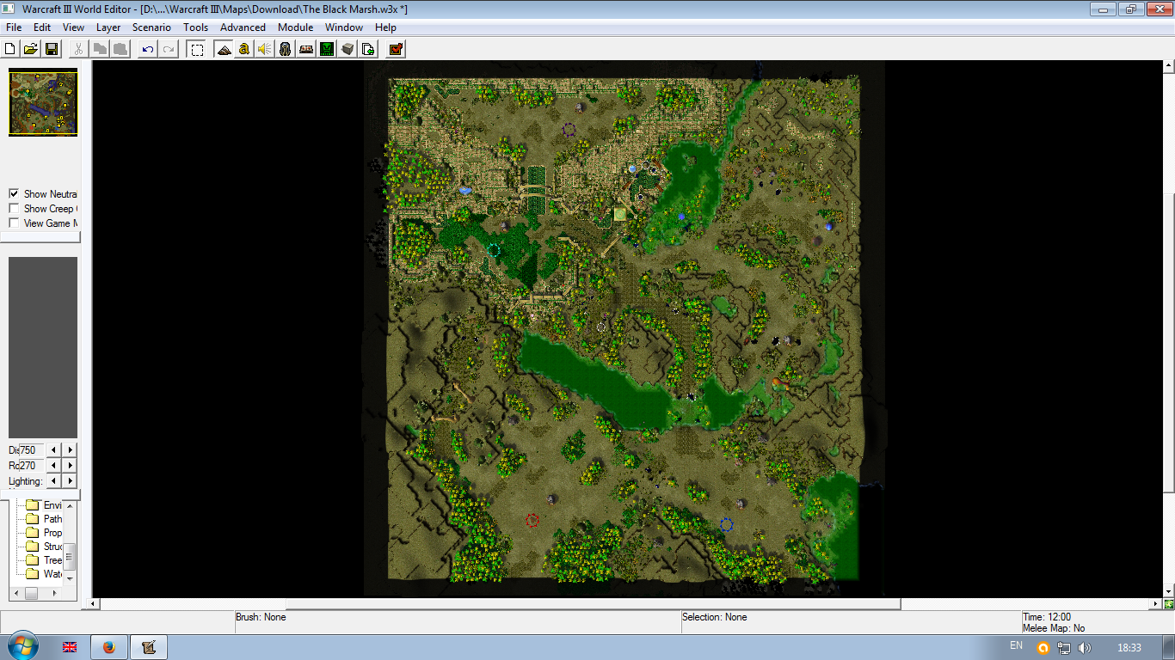This screenshot has height=660, width=1175.
Task: Click the volume speaker tray icon
Action: pos(1084,648)
